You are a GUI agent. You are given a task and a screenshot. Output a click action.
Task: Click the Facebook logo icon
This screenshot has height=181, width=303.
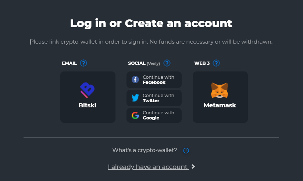coord(135,80)
